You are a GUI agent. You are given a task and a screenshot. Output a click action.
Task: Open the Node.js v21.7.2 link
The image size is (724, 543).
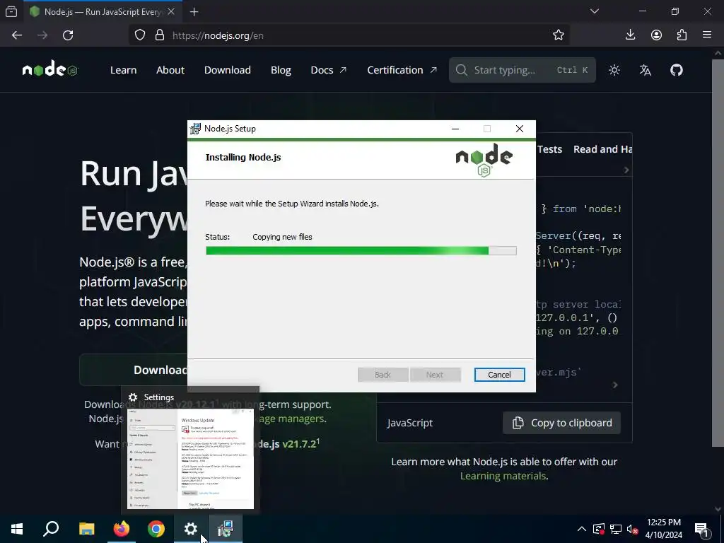coord(288,444)
